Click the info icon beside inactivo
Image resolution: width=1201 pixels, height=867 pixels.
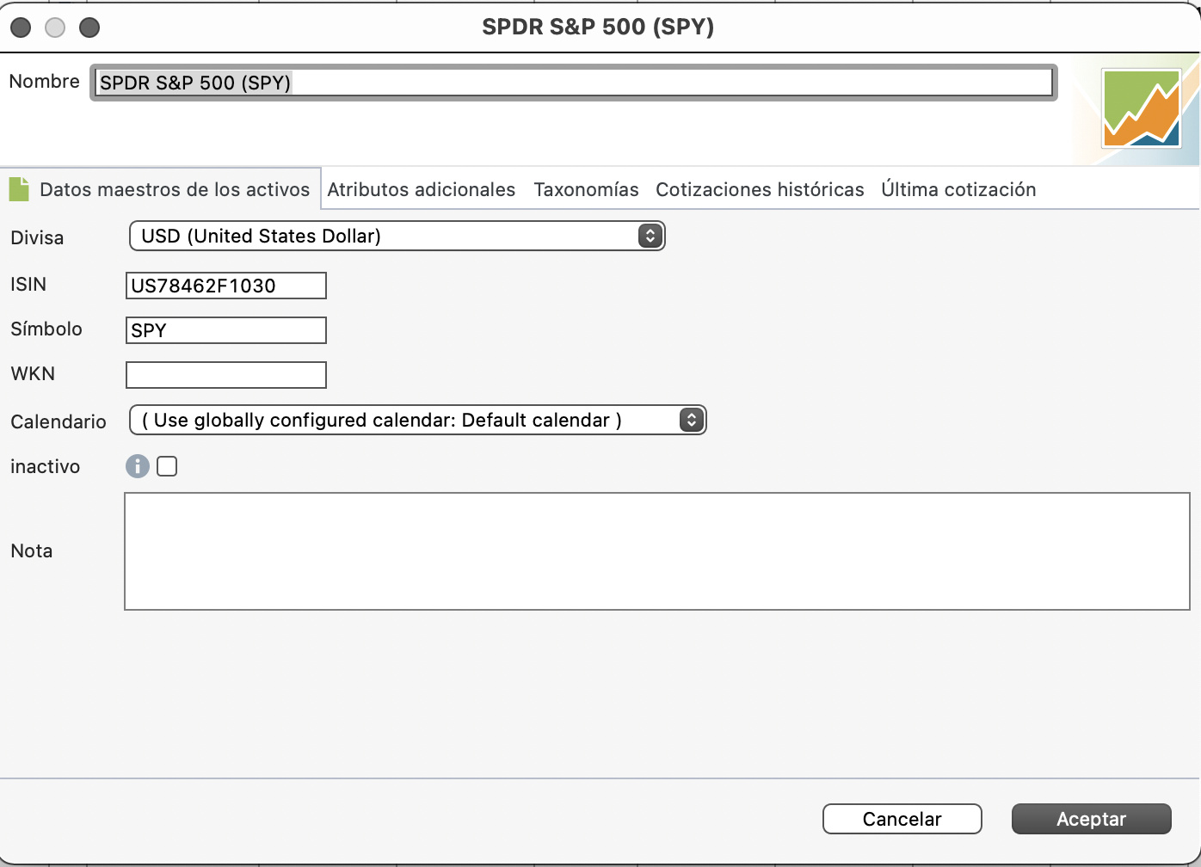click(138, 466)
